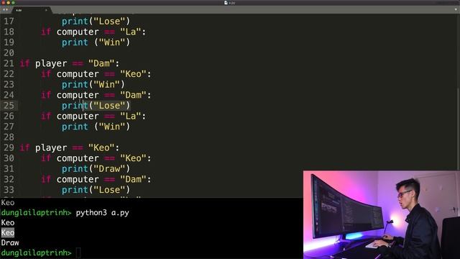460x259 pixels.
Task: Click line number 24 in the gutter
Action: (9, 95)
